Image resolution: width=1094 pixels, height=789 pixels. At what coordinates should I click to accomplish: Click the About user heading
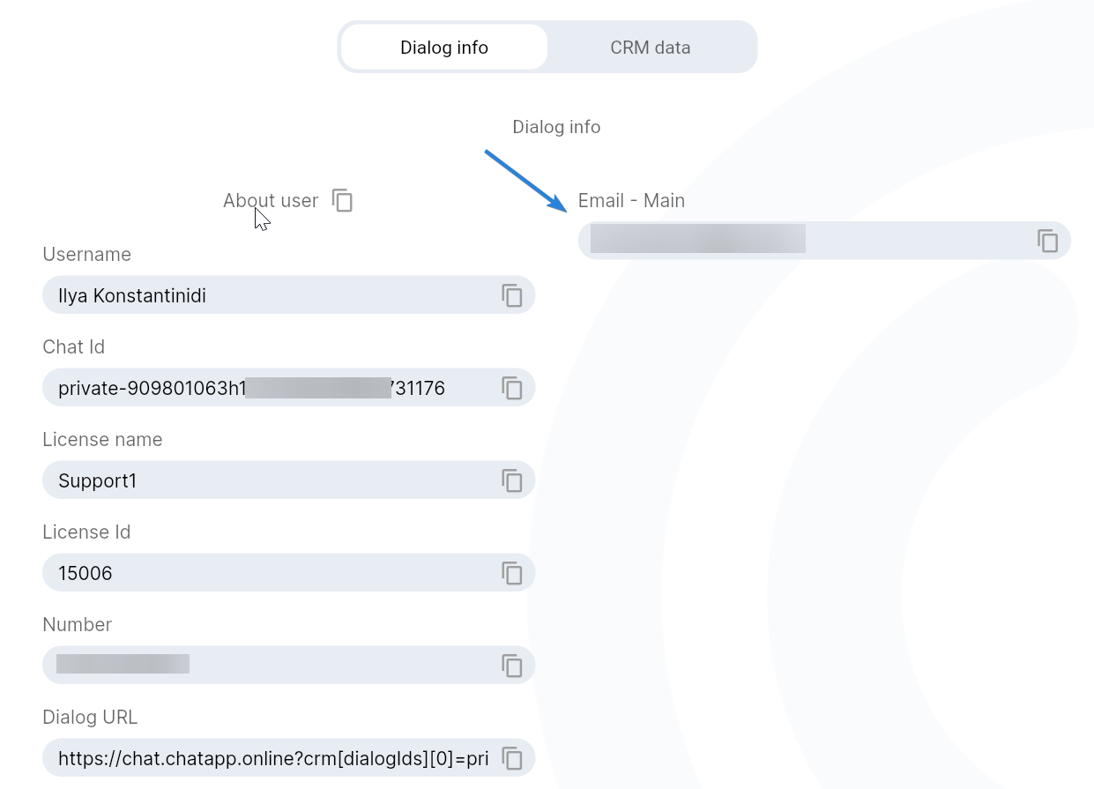pyautogui.click(x=270, y=201)
